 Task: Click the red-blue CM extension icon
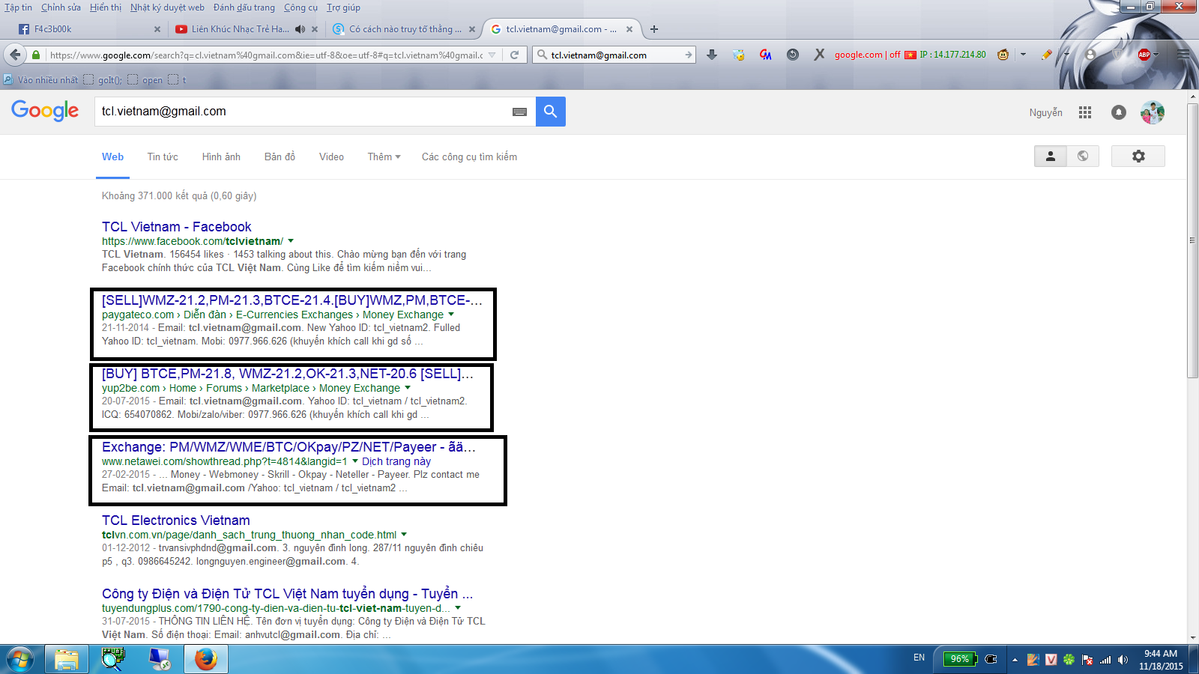click(x=766, y=55)
